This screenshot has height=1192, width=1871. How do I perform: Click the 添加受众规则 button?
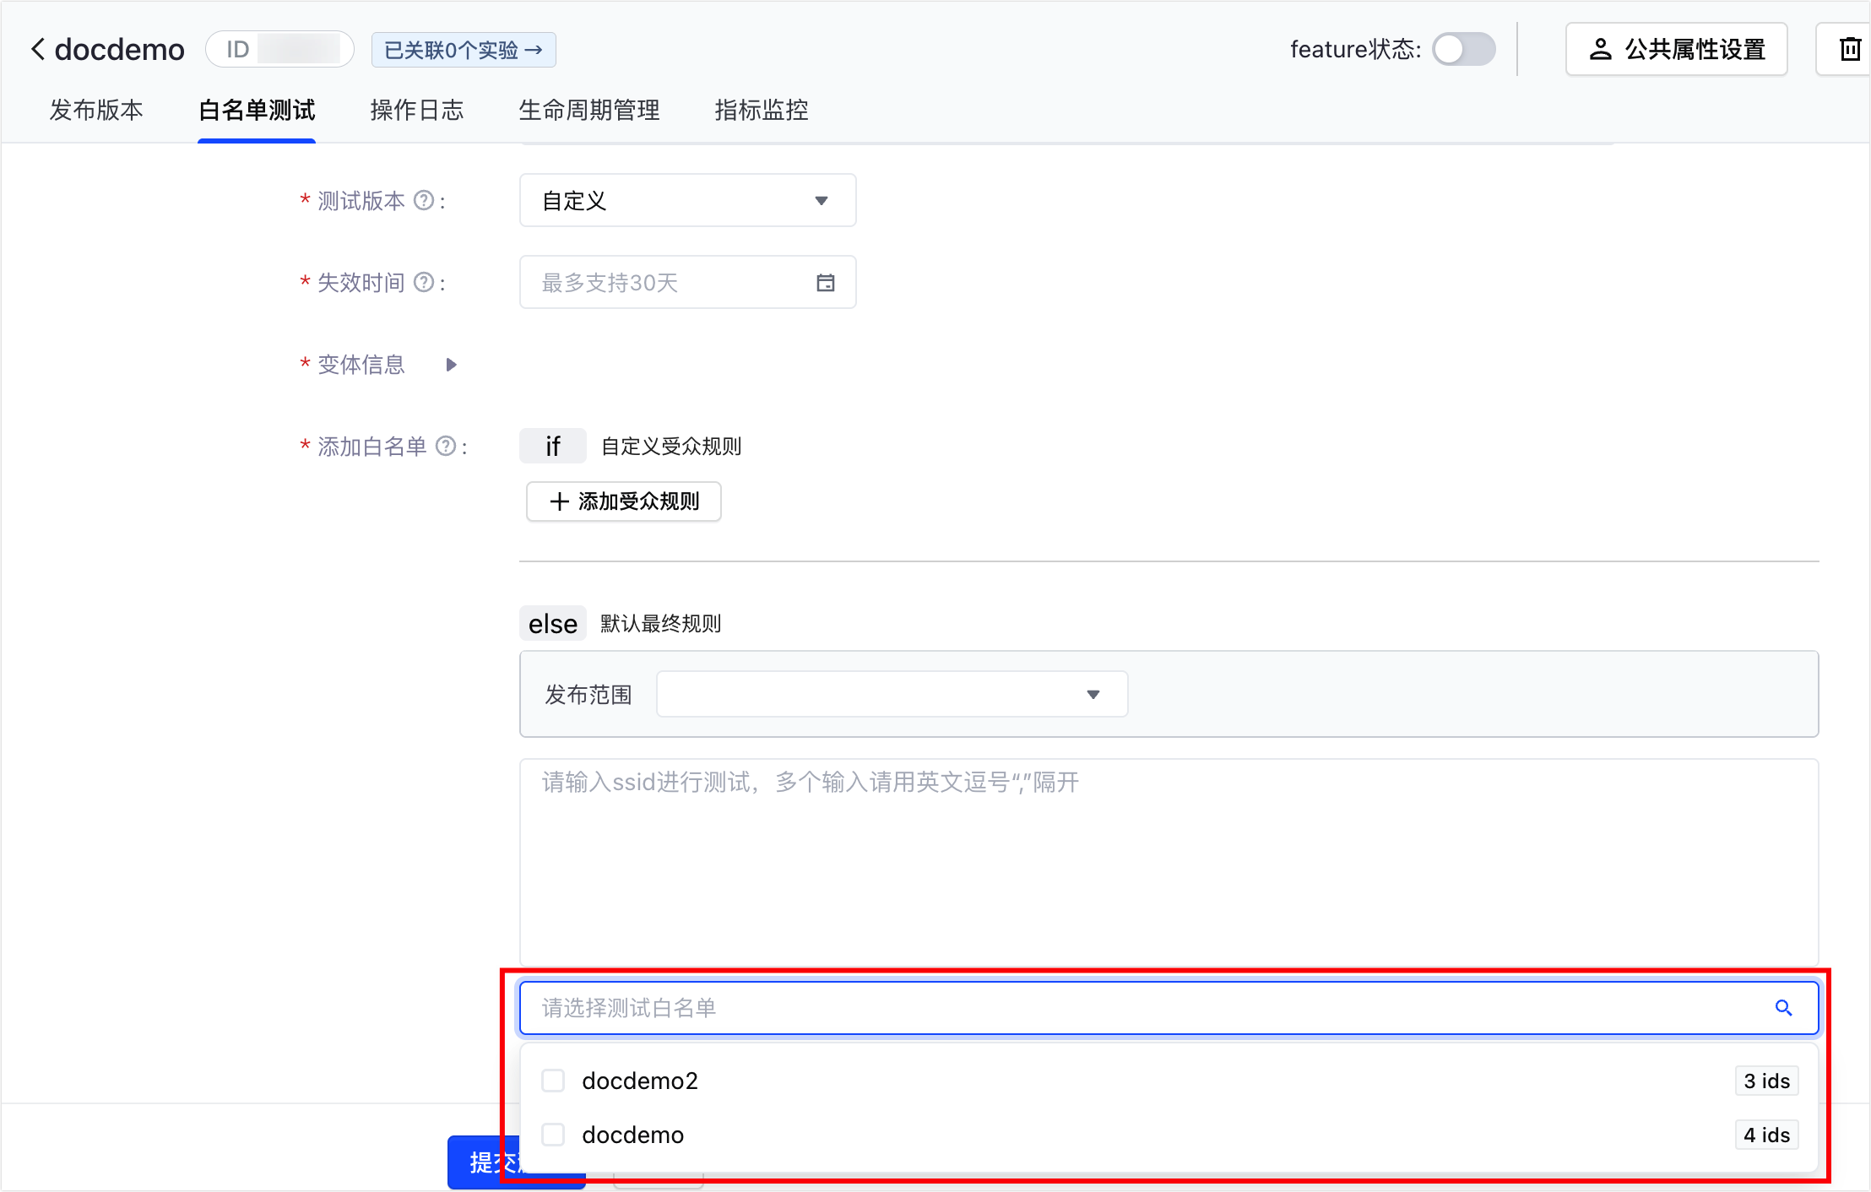click(623, 501)
